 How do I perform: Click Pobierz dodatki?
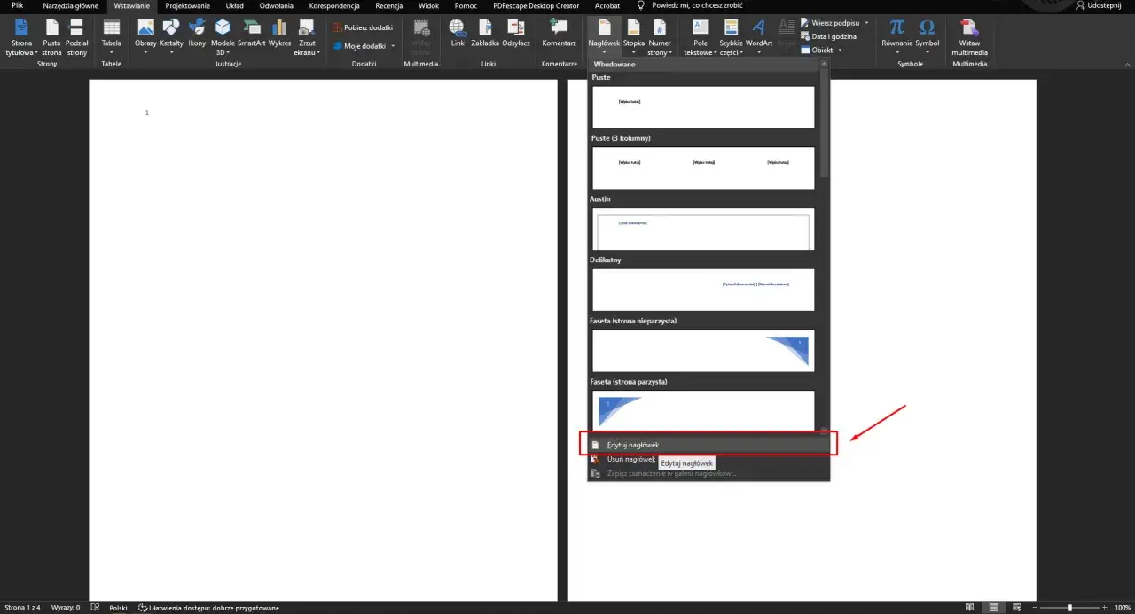363,27
